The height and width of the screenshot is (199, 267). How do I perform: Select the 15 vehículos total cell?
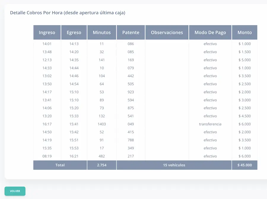[x=174, y=165]
